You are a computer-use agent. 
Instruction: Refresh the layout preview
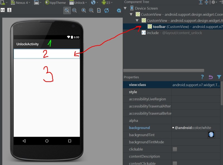tap(106, 10)
